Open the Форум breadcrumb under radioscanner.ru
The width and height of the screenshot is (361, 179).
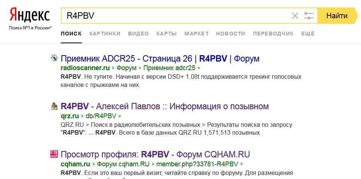tap(127, 68)
